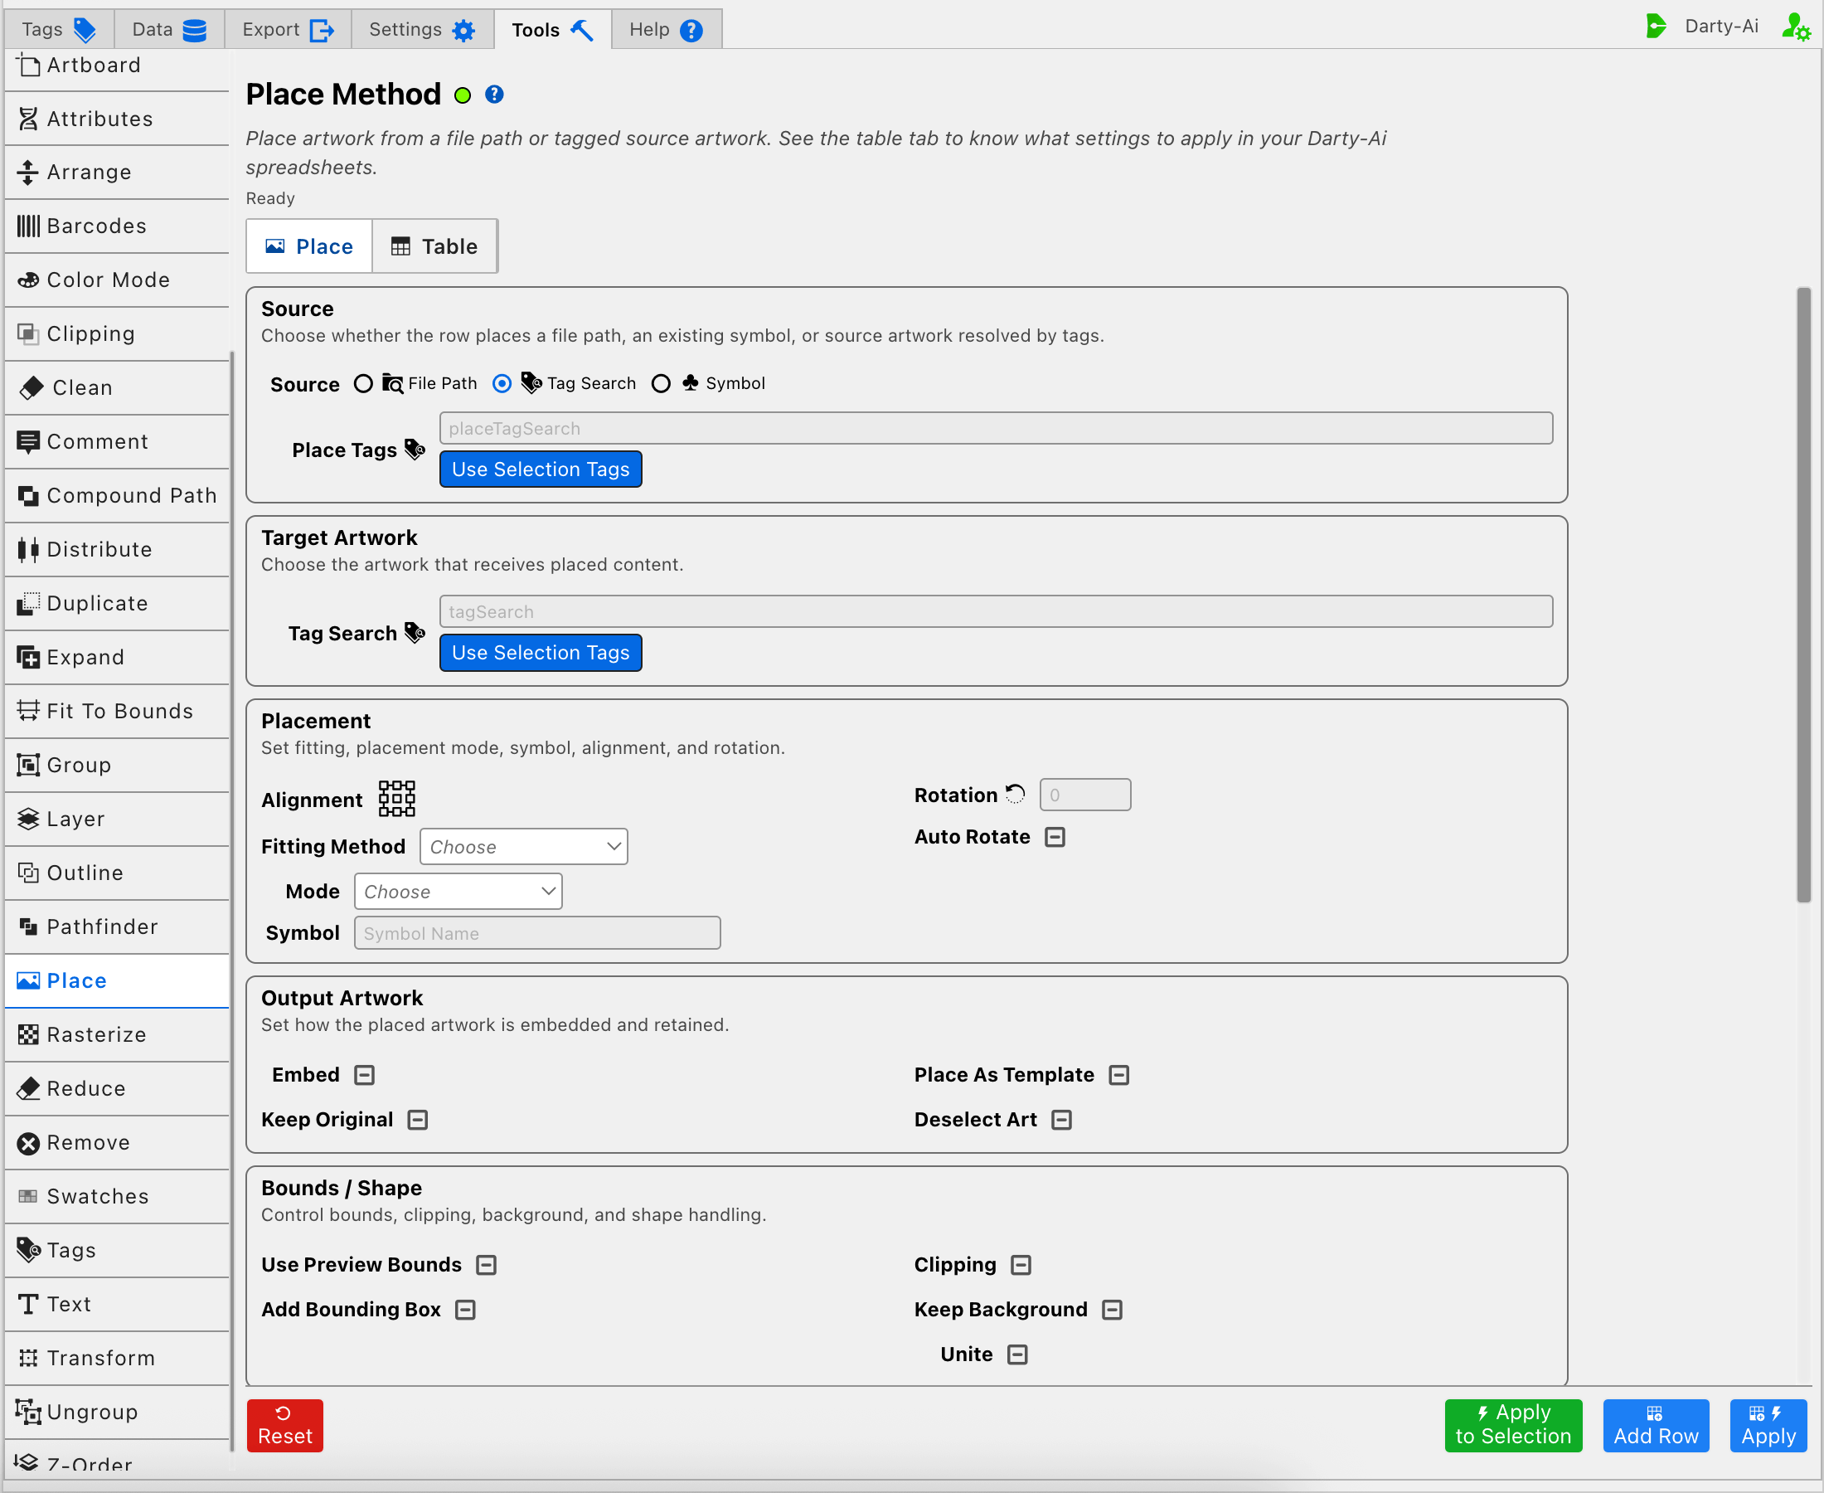1824x1493 pixels.
Task: Open the Text tool
Action: (117, 1304)
